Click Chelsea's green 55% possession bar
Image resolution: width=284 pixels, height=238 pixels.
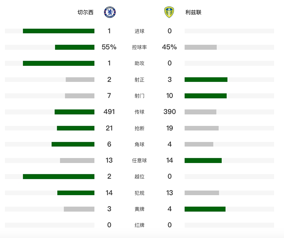[75, 47]
